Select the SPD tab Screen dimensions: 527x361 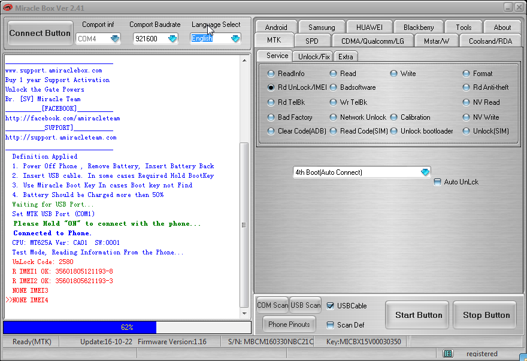click(x=312, y=41)
